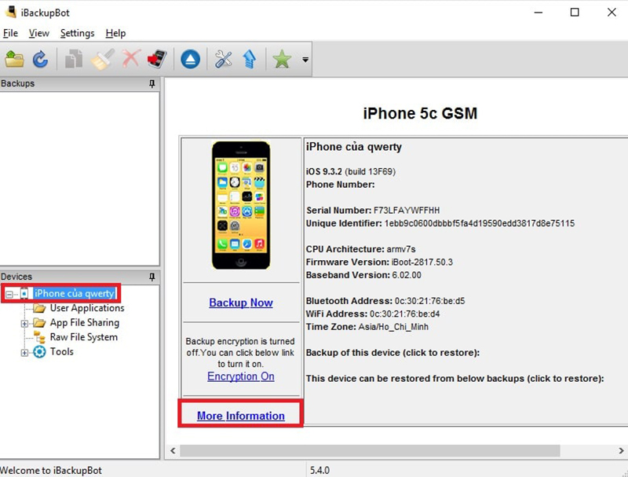The height and width of the screenshot is (477, 628).
Task: Click the blue eject device icon
Action: [190, 59]
